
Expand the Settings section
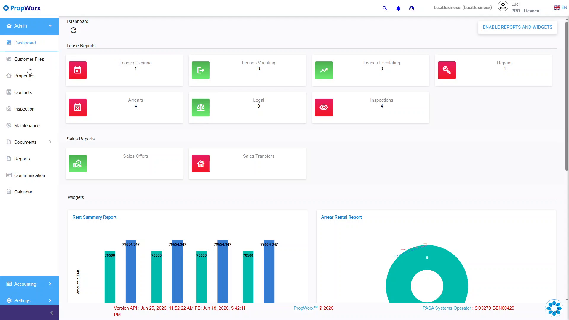[x=29, y=301]
